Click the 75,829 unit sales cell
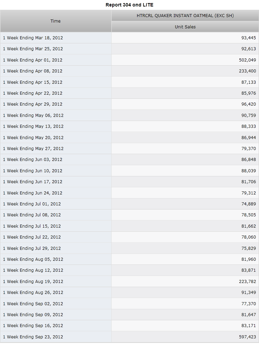259x351 pixels. (185, 248)
